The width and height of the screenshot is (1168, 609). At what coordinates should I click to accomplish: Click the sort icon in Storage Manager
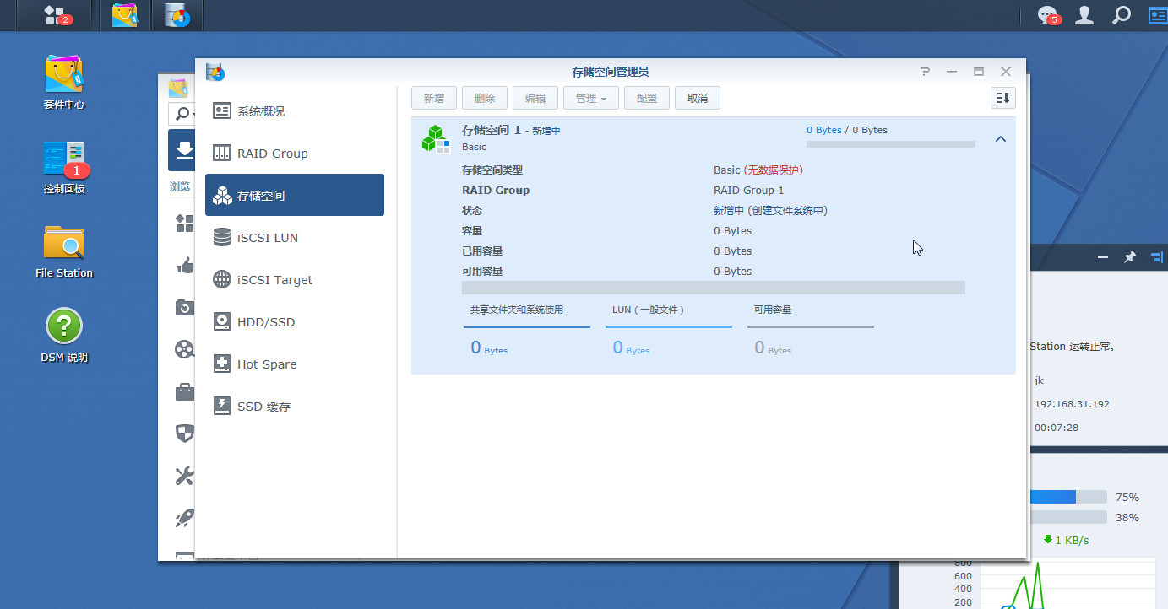[x=1002, y=97]
